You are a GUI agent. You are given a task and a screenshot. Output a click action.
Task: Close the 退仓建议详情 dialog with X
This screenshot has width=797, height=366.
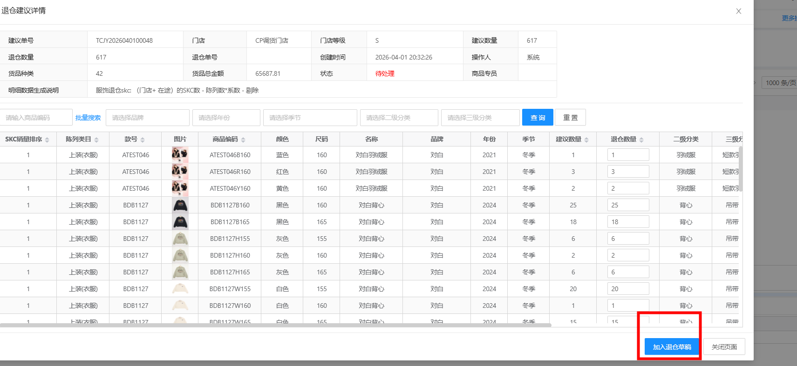(738, 11)
